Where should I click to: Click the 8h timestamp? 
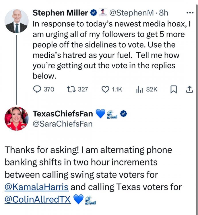(163, 13)
